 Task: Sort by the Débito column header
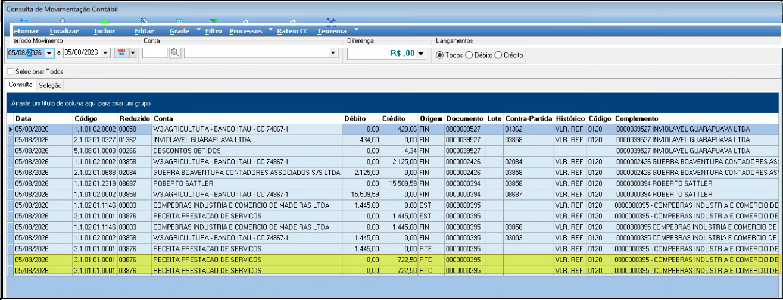[x=361, y=119]
